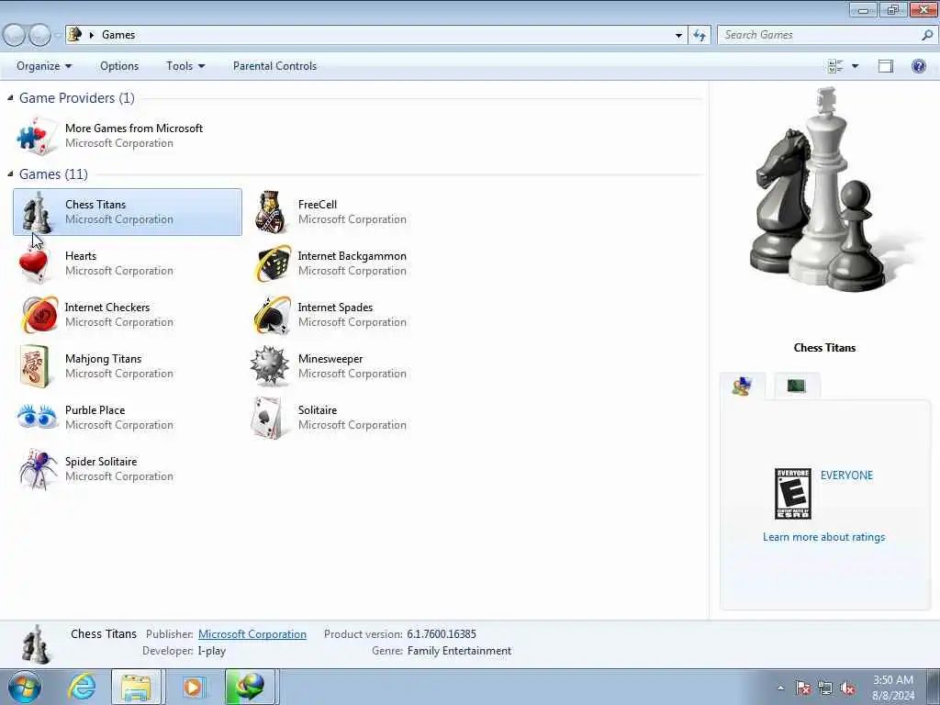
Task: Open the view options dropdown arrow
Action: [855, 66]
